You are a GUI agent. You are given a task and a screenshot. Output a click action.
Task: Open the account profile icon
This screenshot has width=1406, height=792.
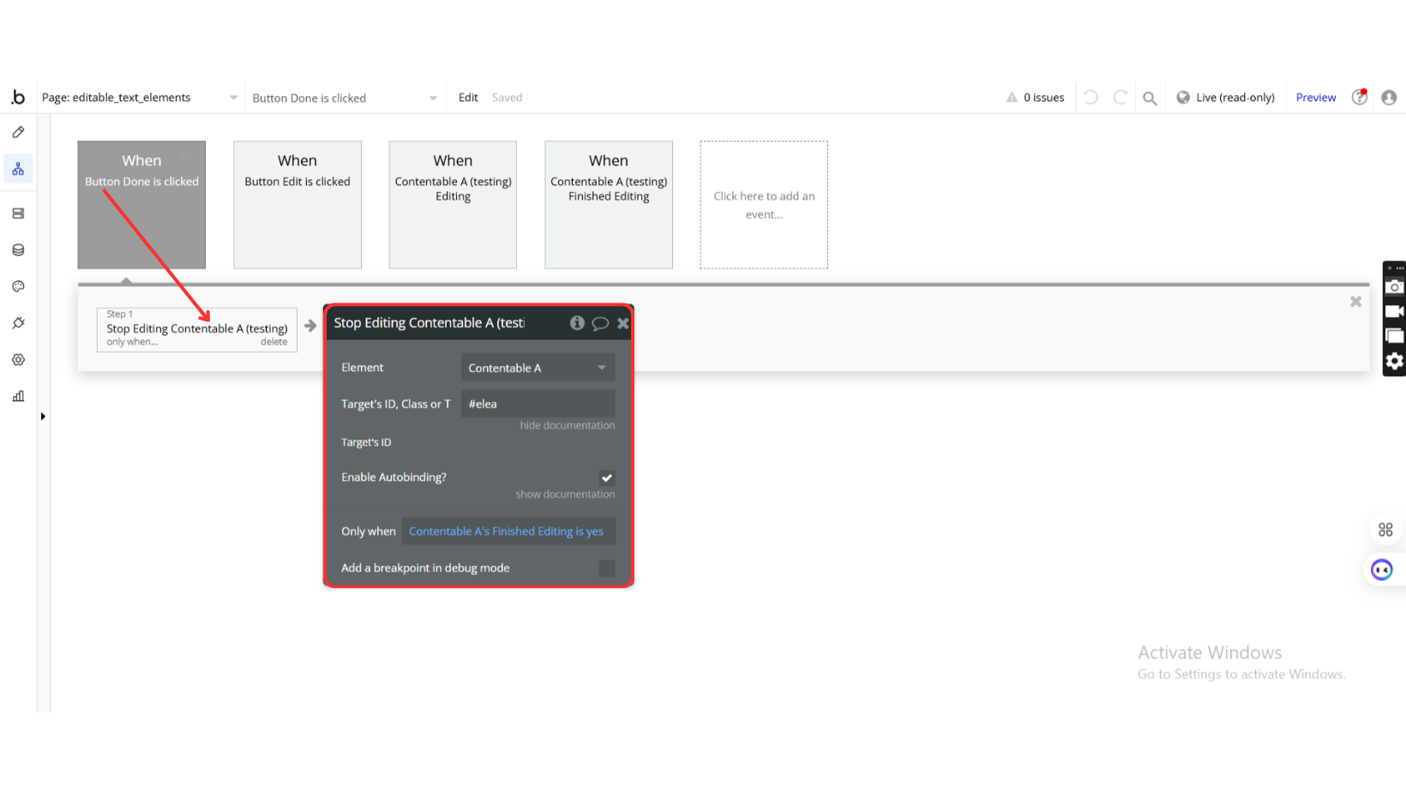coord(1389,98)
